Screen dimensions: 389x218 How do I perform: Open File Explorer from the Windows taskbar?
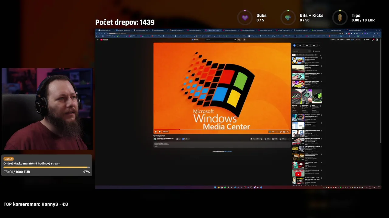(x=218, y=187)
